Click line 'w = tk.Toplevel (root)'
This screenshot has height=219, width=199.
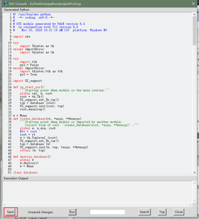[x=39, y=138]
